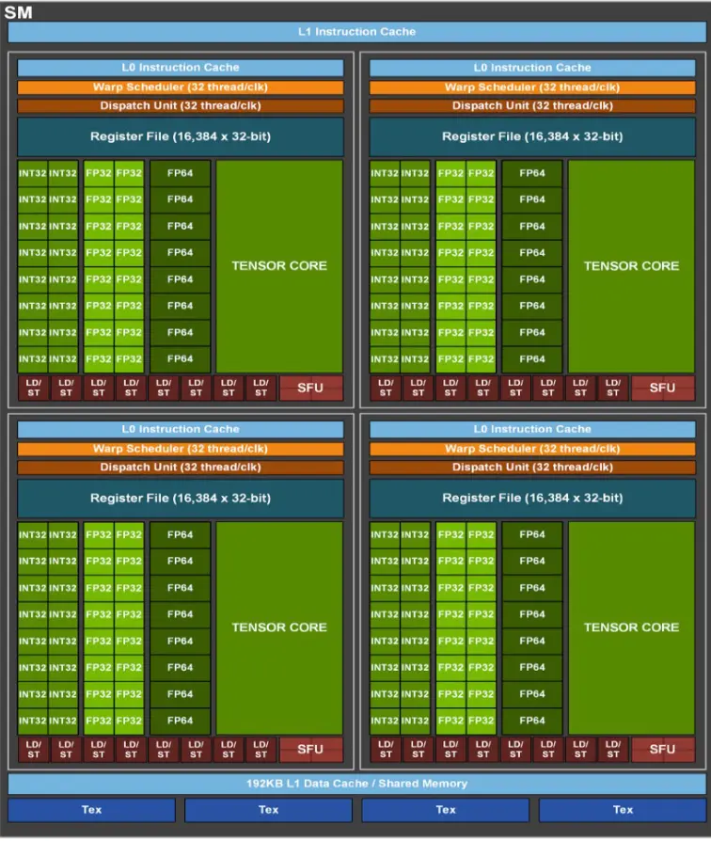Select the 192KB L1 Data Cache block
Screen dimensions: 711x841
355,784
